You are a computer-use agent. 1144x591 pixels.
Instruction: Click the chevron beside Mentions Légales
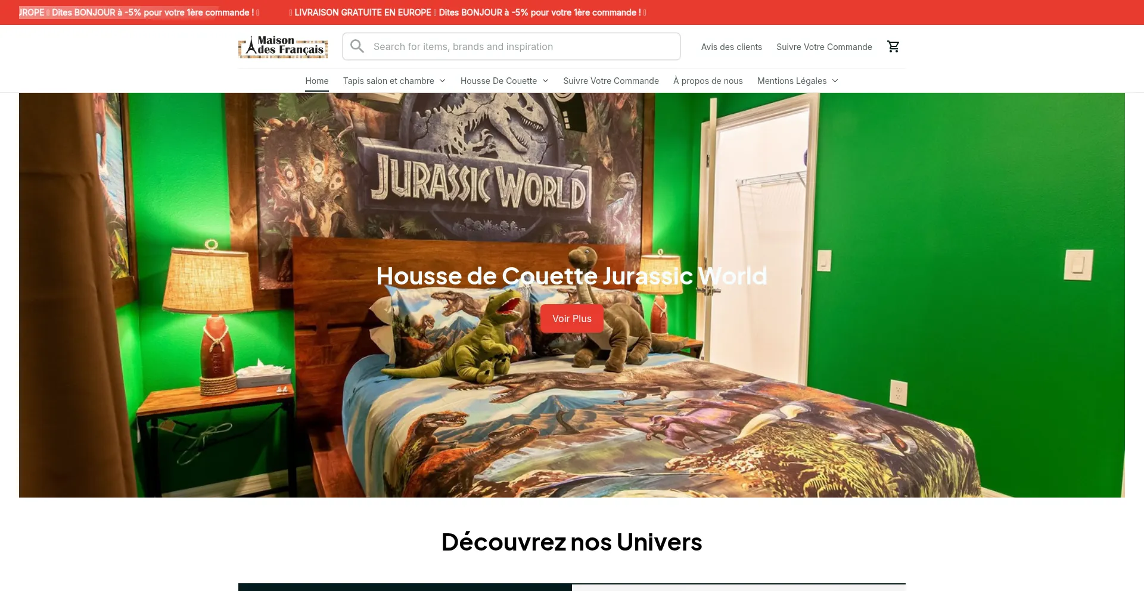click(x=835, y=80)
